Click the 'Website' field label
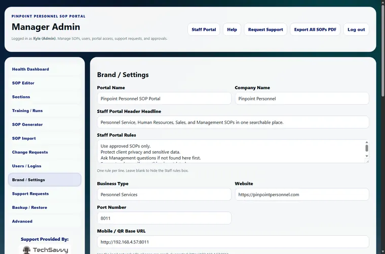 tap(244, 184)
